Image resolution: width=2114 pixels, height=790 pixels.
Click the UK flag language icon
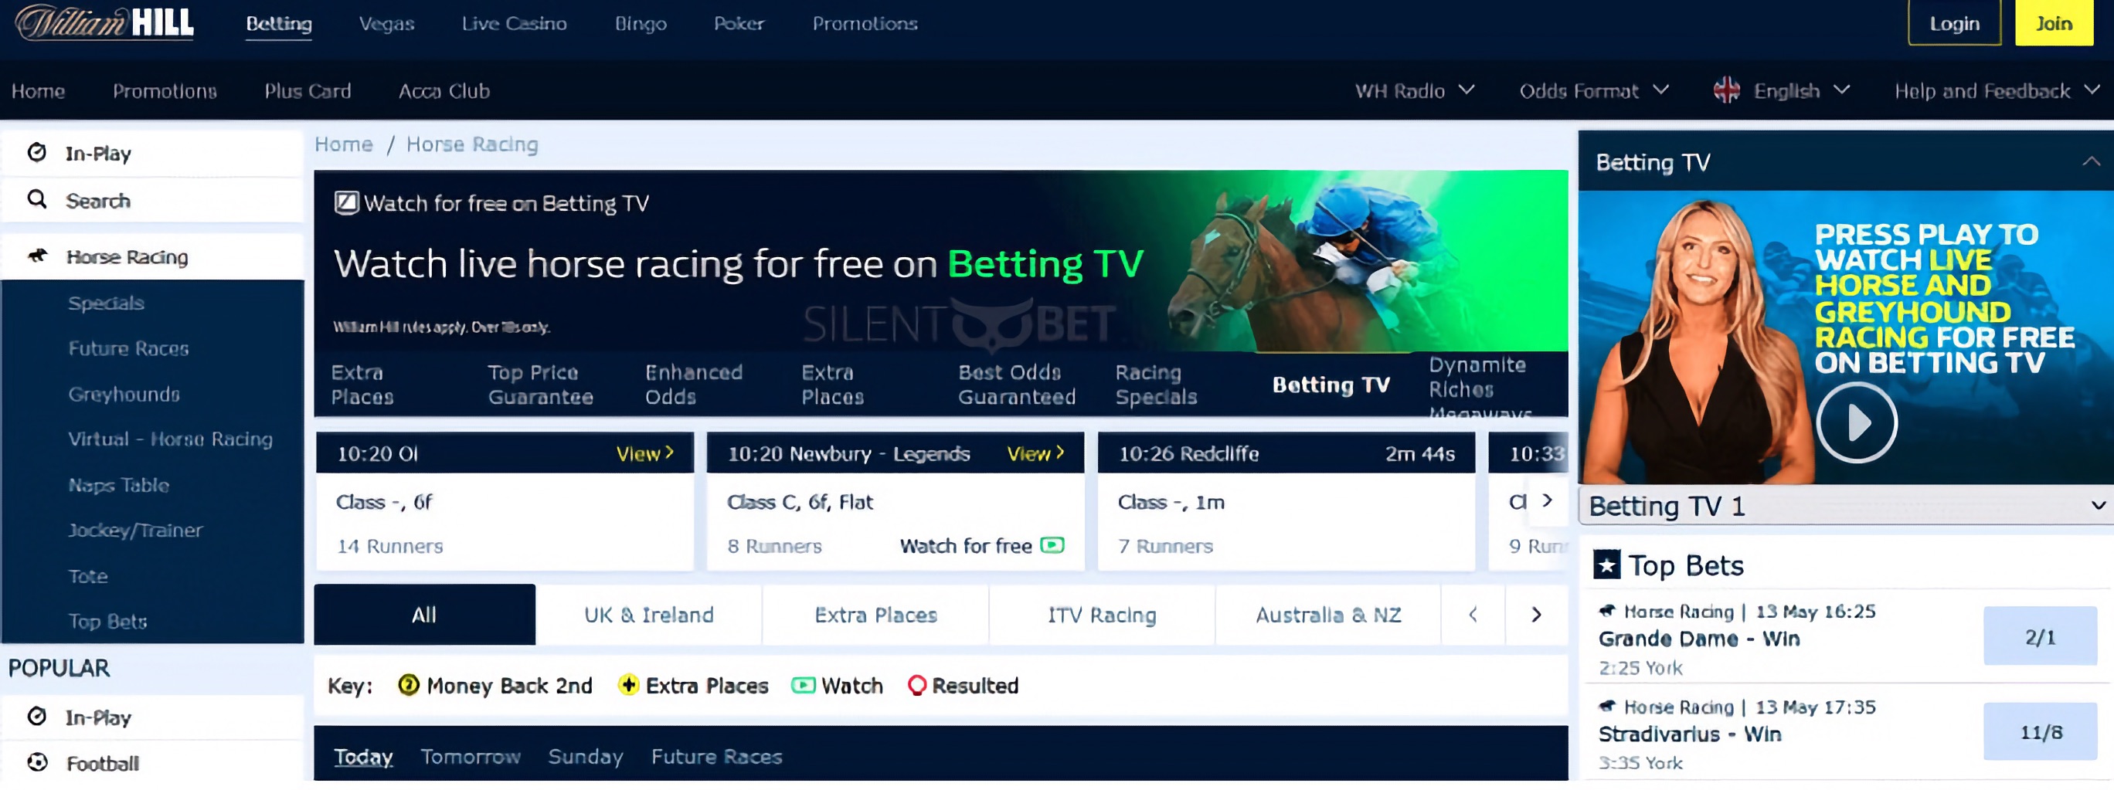[x=1727, y=90]
